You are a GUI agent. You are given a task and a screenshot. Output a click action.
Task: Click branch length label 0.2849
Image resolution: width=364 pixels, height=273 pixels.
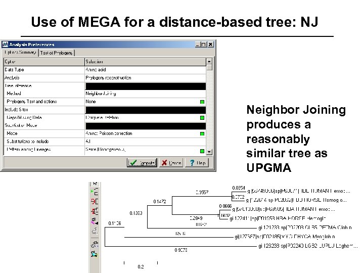(x=196, y=218)
